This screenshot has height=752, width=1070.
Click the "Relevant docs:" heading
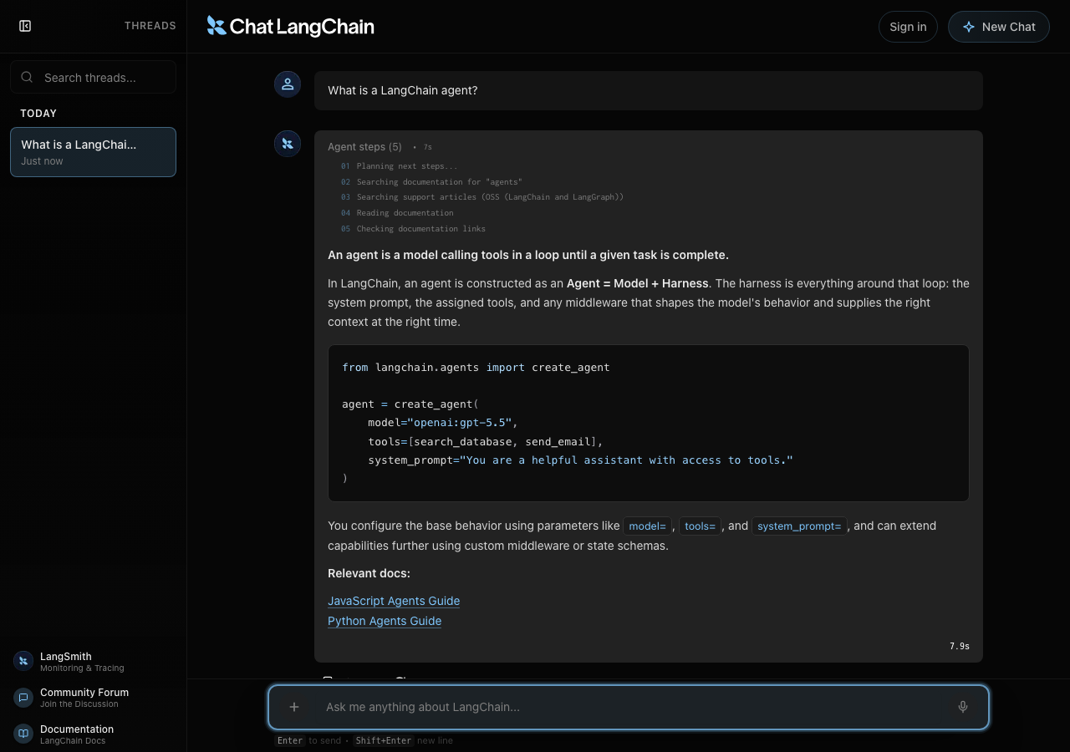coord(369,573)
